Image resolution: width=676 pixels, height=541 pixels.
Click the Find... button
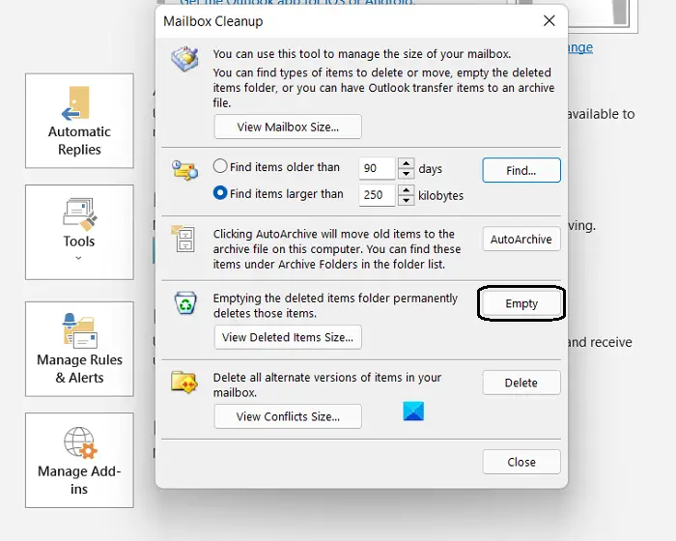pos(521,170)
